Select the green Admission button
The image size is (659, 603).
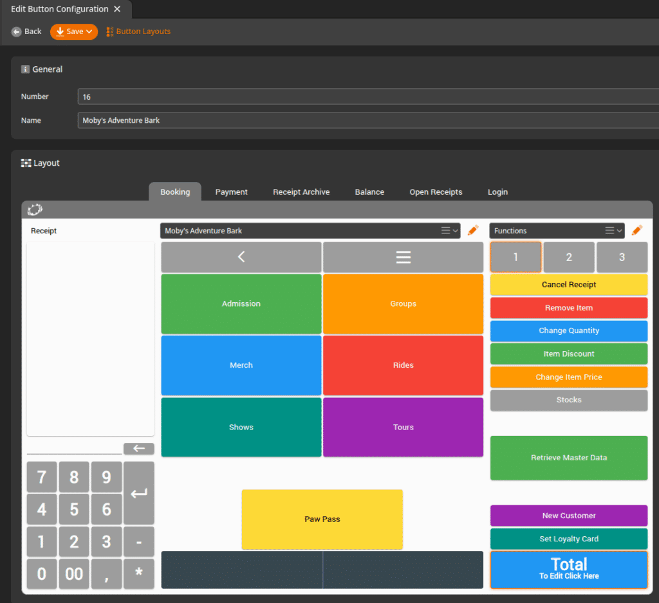coord(241,303)
